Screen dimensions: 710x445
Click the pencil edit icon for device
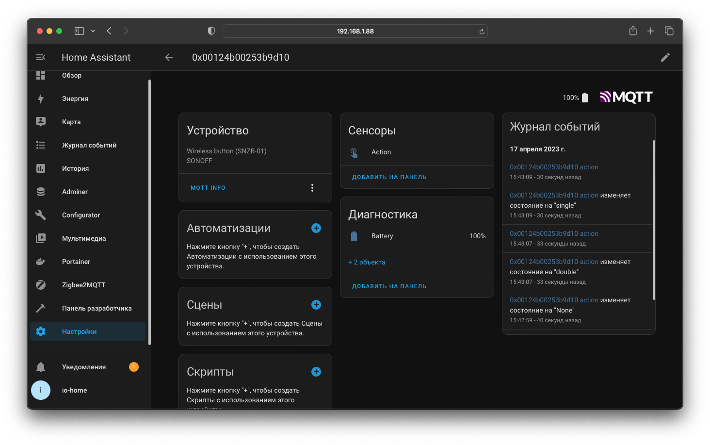pyautogui.click(x=665, y=57)
